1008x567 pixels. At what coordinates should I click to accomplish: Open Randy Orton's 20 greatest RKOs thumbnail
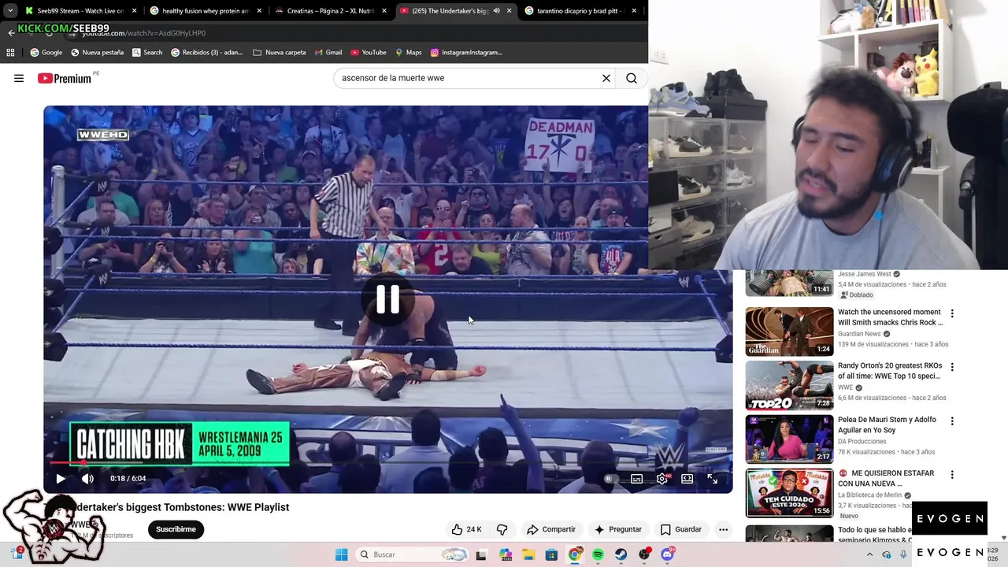click(789, 386)
